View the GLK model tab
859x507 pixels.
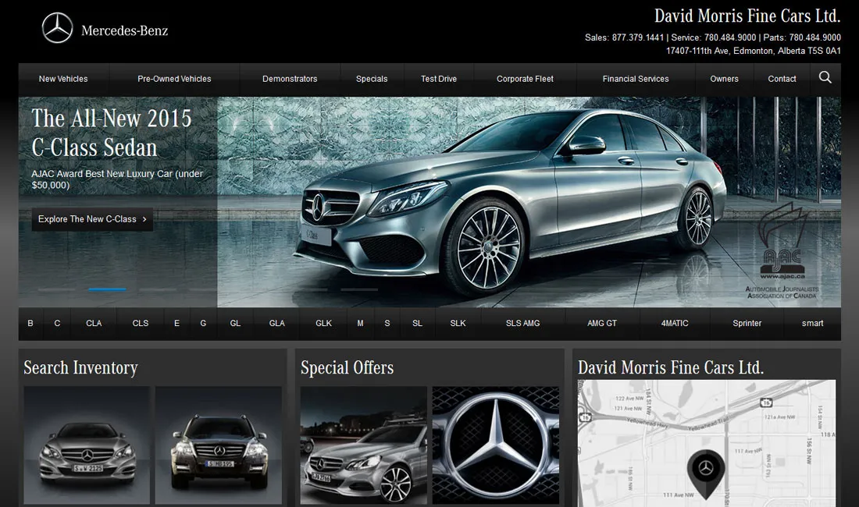pos(324,323)
